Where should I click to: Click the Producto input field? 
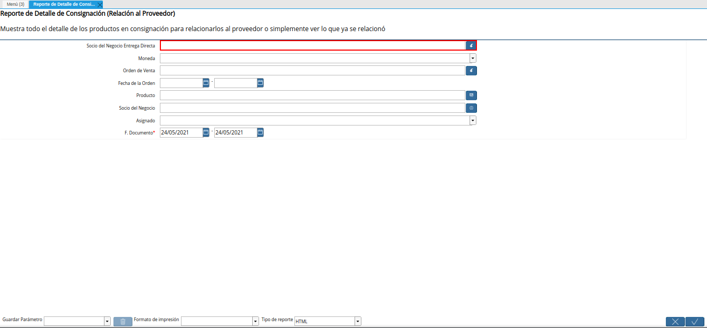312,95
